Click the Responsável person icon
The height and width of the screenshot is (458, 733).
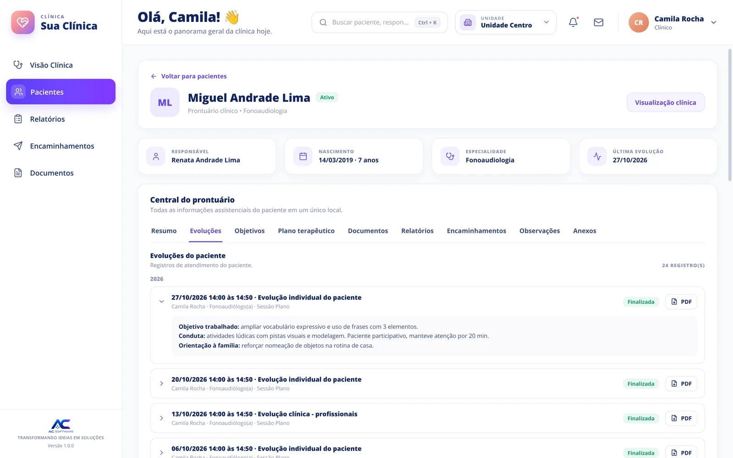tap(156, 156)
